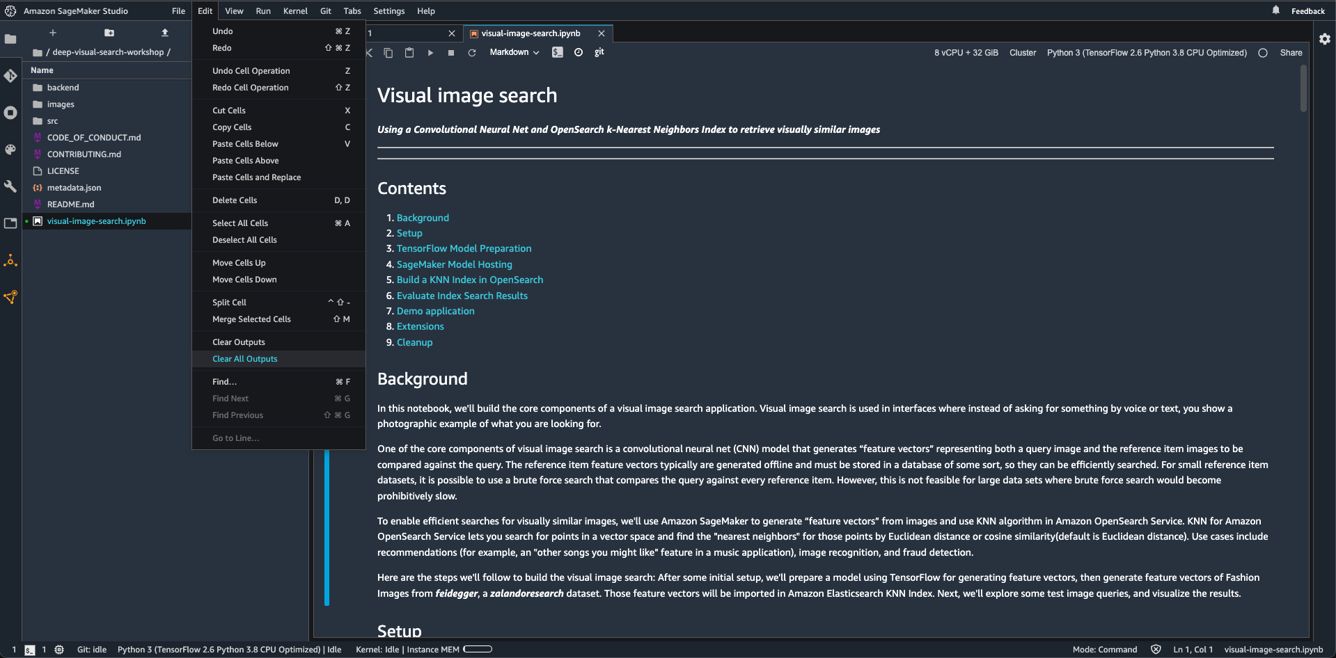Click the clock checkpoint toolbar icon
The image size is (1336, 658).
coord(579,52)
